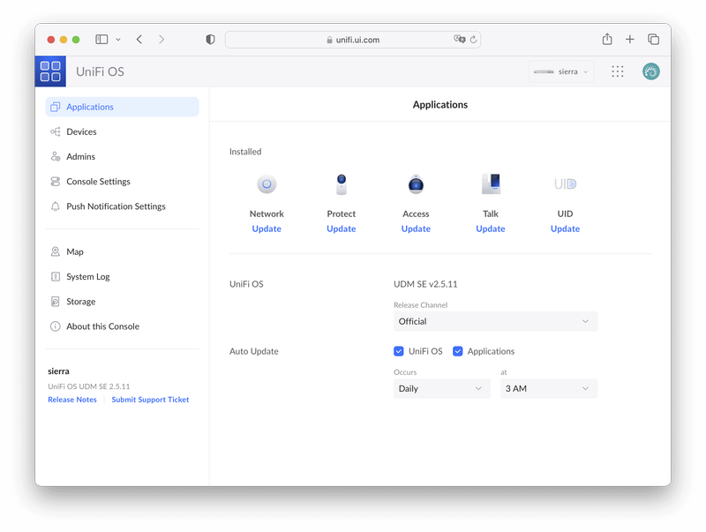Screen dimensions: 706x532
Task: Click Safari's share icon
Action: 607,40
